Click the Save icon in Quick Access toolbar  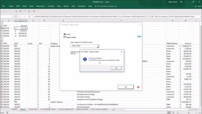pos(16,11)
